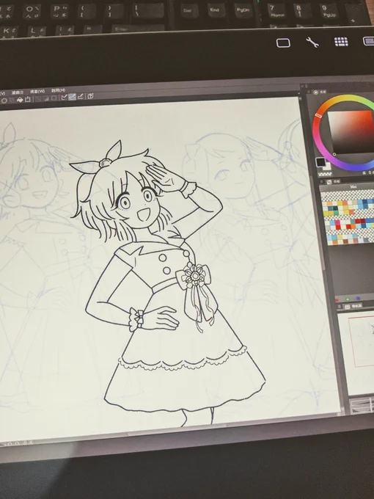
Task: Select the transparent color checker swatch
Action: tap(325, 174)
